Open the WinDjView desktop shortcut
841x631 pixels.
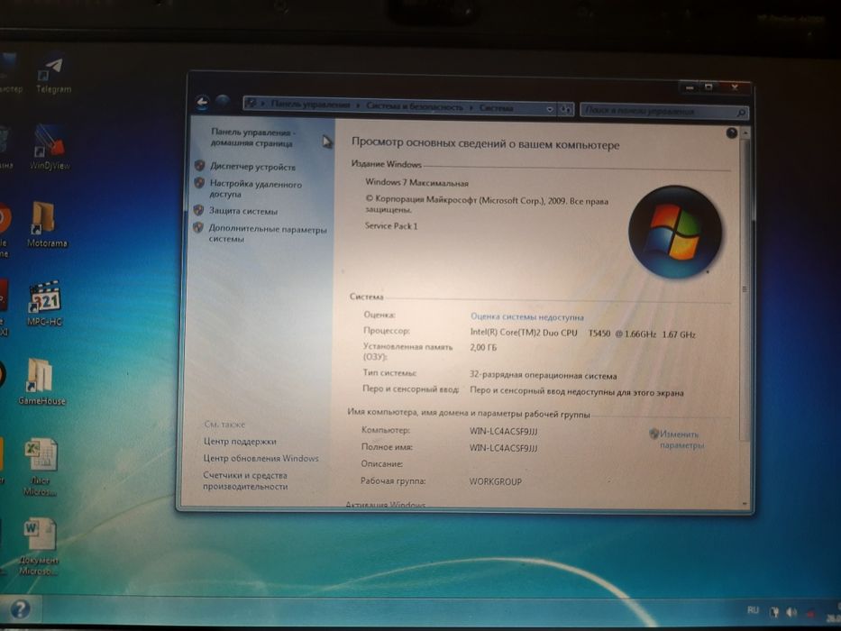(50, 147)
